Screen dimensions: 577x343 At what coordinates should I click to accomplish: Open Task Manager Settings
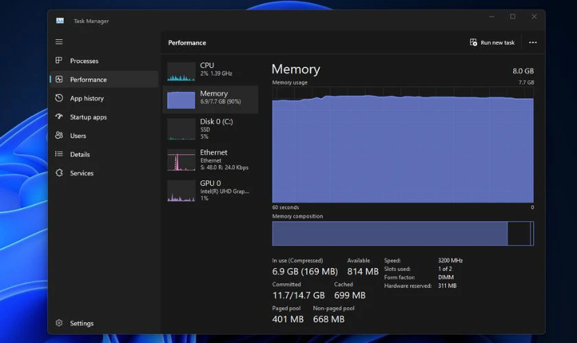click(x=82, y=323)
